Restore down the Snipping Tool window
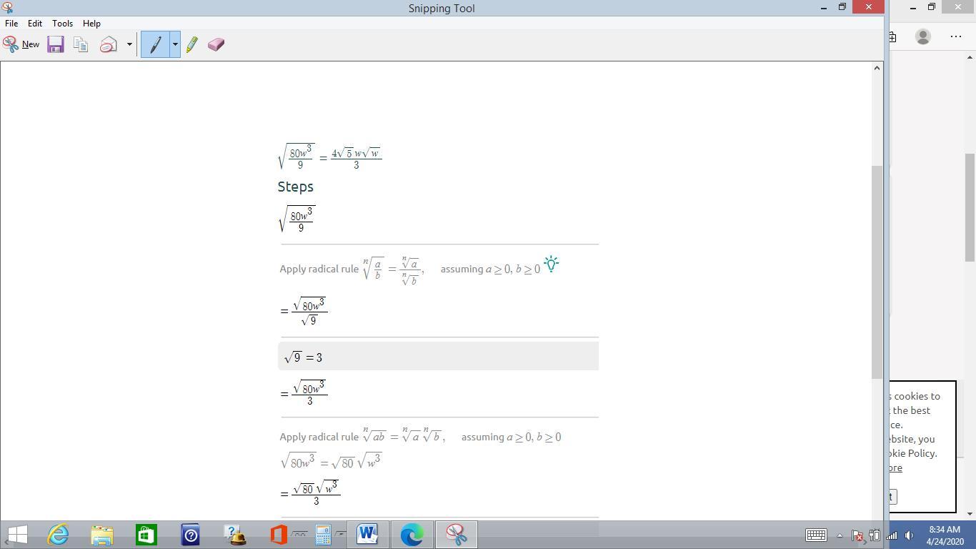The image size is (976, 549). [x=842, y=7]
